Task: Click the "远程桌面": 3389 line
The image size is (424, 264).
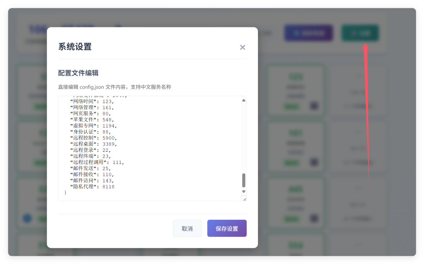Action: click(93, 144)
